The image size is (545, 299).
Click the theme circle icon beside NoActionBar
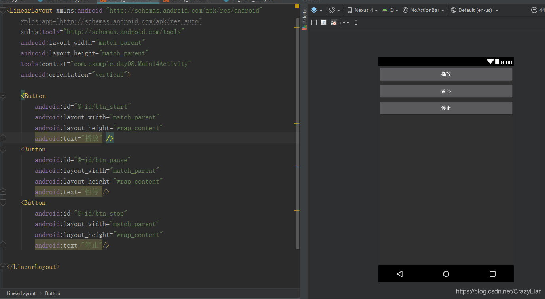[x=405, y=10]
